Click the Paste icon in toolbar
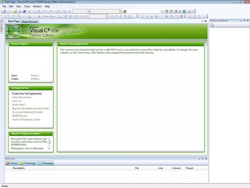The image size is (250, 188). (x=39, y=11)
